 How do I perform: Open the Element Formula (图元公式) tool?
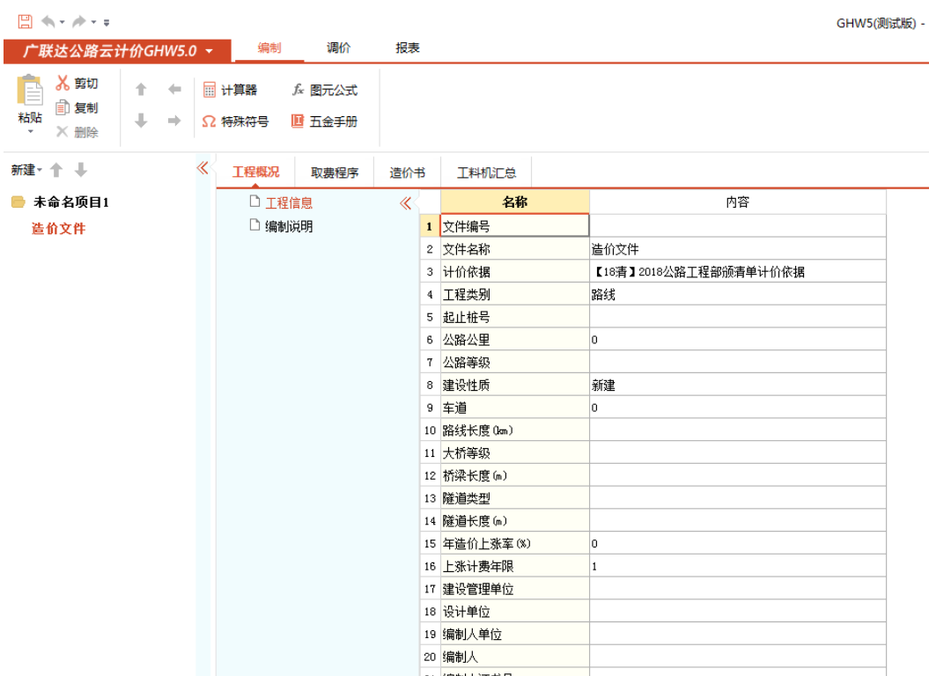[324, 91]
